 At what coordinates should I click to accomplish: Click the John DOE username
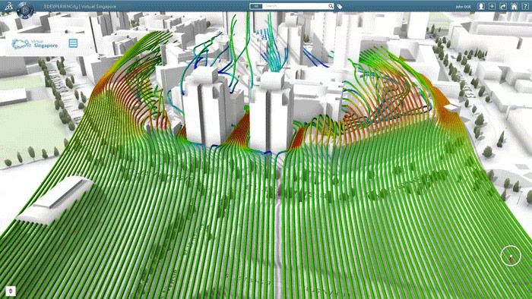tap(463, 7)
